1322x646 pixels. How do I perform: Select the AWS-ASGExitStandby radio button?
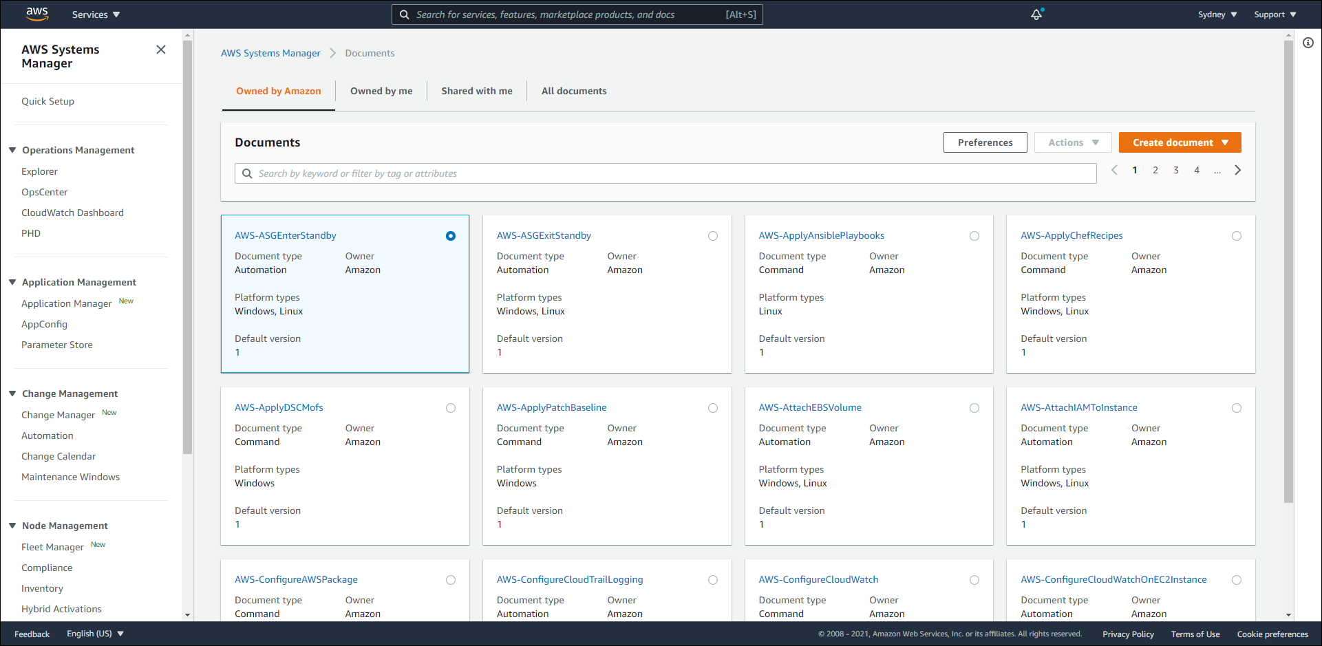713,236
